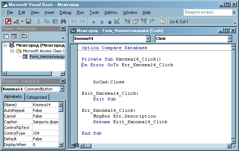Open the help question box dropdown arrow
Viewport: 239px width, 151px height.
click(234, 12)
